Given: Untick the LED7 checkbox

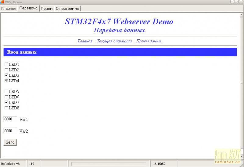Looking at the screenshot, I should tap(6, 102).
